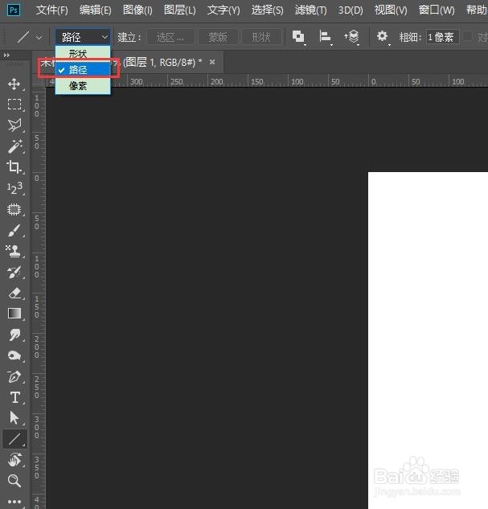Open the 编辑(E) menu
The height and width of the screenshot is (509, 488).
pyautogui.click(x=96, y=10)
